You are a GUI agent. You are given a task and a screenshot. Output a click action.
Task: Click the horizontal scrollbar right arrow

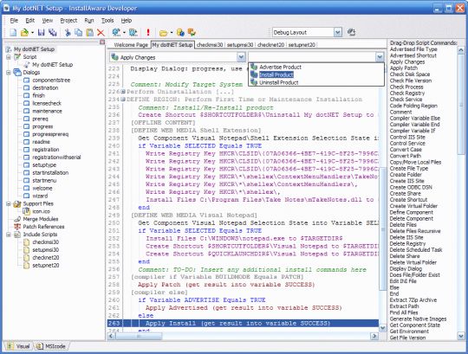374,336
